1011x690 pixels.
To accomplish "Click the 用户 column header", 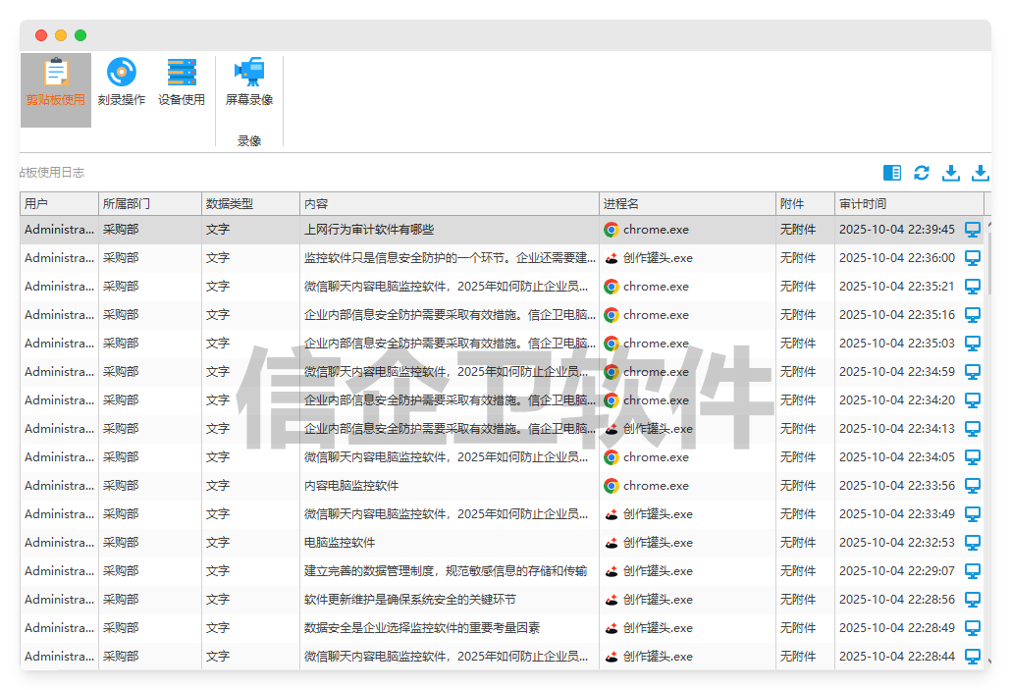I will coord(59,204).
